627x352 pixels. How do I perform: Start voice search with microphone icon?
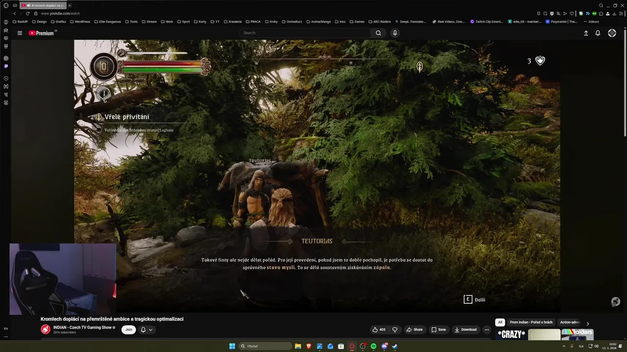pyautogui.click(x=395, y=33)
